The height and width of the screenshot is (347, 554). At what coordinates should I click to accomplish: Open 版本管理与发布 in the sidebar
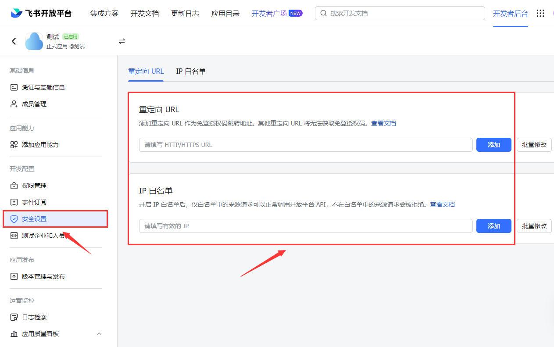(43, 276)
